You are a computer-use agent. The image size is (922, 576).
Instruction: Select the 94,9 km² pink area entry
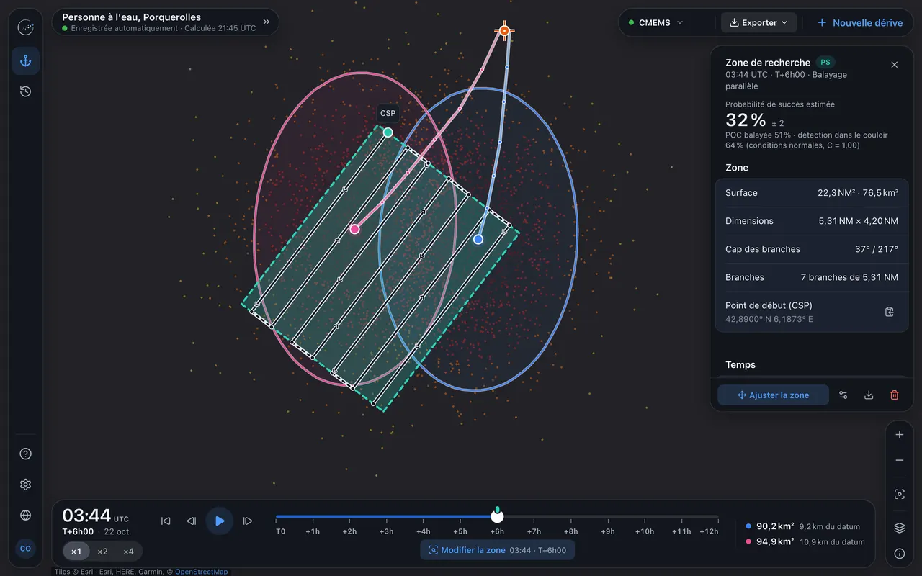point(805,541)
